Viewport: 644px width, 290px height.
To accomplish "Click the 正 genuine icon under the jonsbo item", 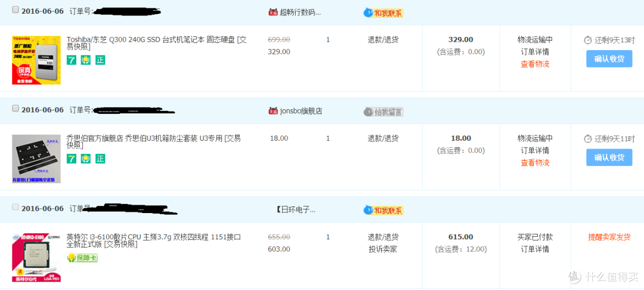I will 100,159.
